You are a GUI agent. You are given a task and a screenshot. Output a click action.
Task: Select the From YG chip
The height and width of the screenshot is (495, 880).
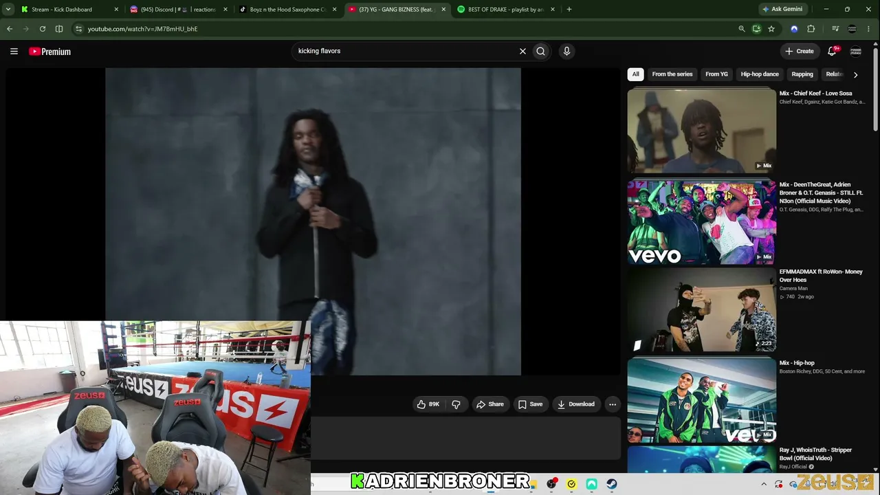716,74
